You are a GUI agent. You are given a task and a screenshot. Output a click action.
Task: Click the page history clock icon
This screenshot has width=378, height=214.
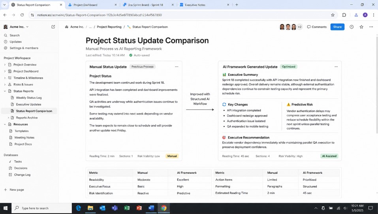point(352,27)
